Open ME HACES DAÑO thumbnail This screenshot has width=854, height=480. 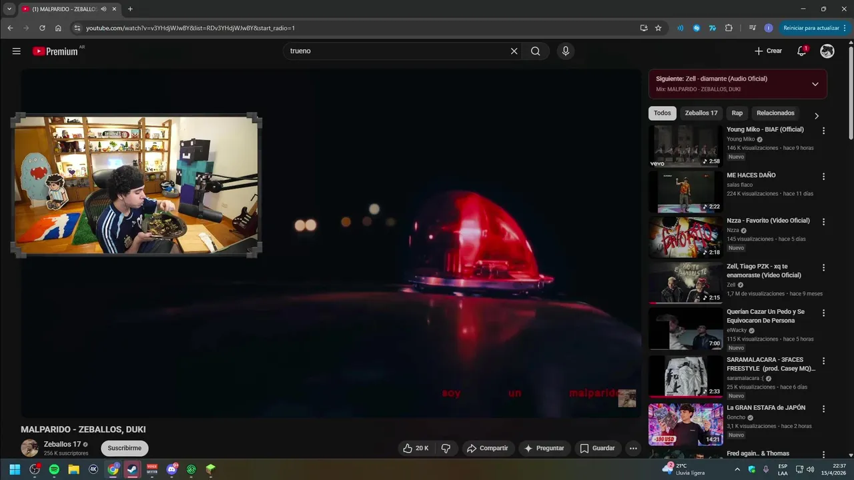click(686, 191)
